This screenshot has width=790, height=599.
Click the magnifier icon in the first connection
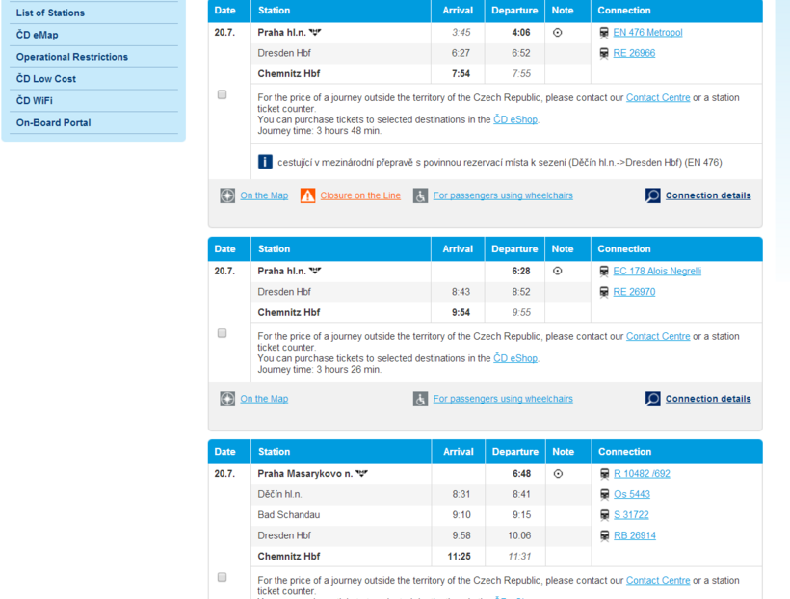pyautogui.click(x=653, y=195)
